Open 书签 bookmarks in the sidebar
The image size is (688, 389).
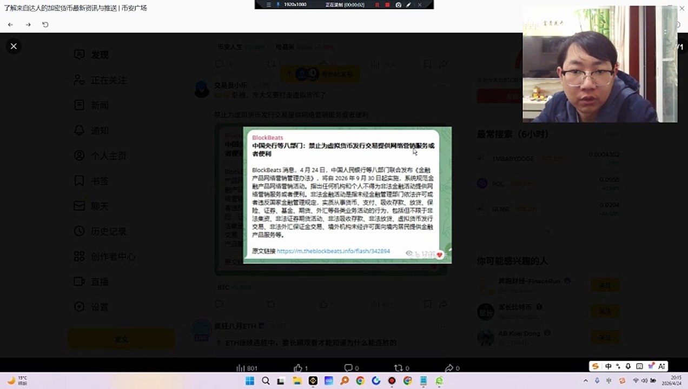(92, 181)
